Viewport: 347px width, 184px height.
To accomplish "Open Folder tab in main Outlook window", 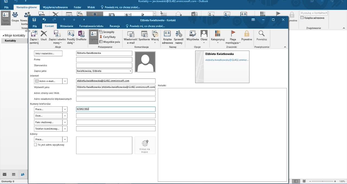I will coord(78,7).
